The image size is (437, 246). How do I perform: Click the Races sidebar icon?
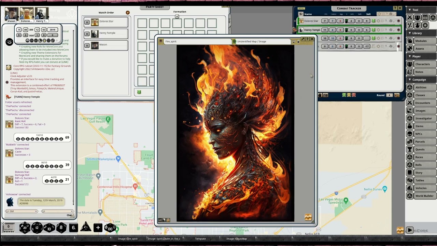410,157
